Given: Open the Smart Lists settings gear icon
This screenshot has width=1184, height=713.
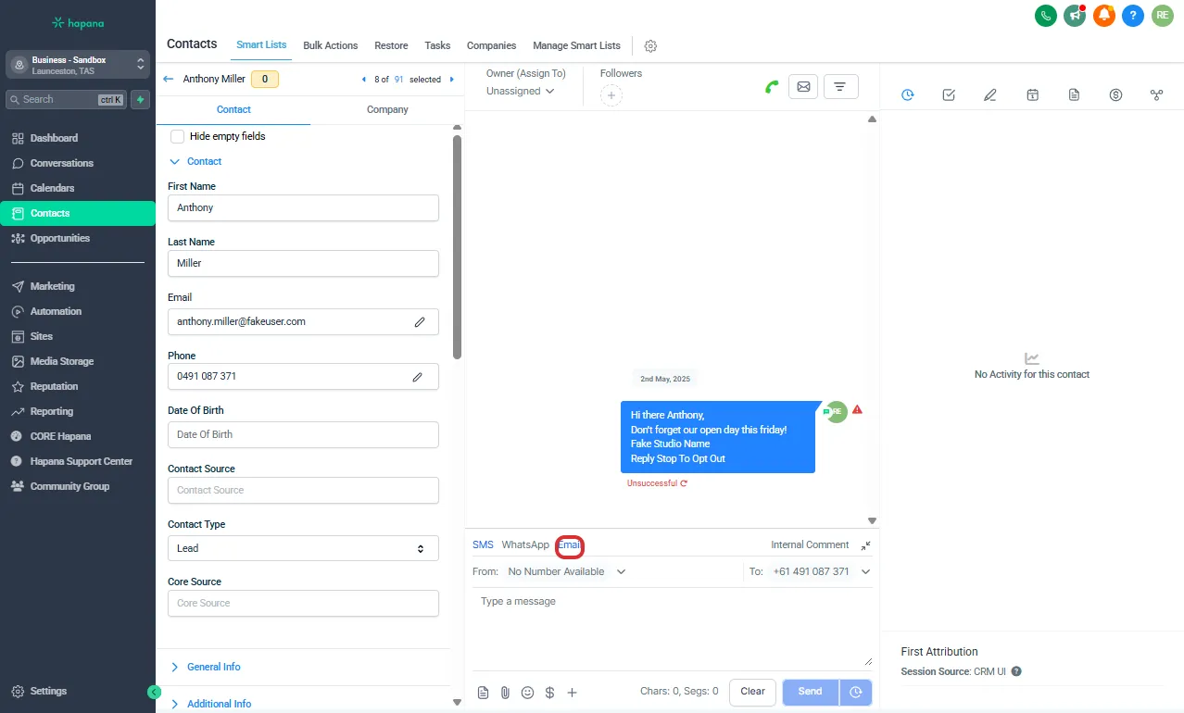Looking at the screenshot, I should click(650, 46).
